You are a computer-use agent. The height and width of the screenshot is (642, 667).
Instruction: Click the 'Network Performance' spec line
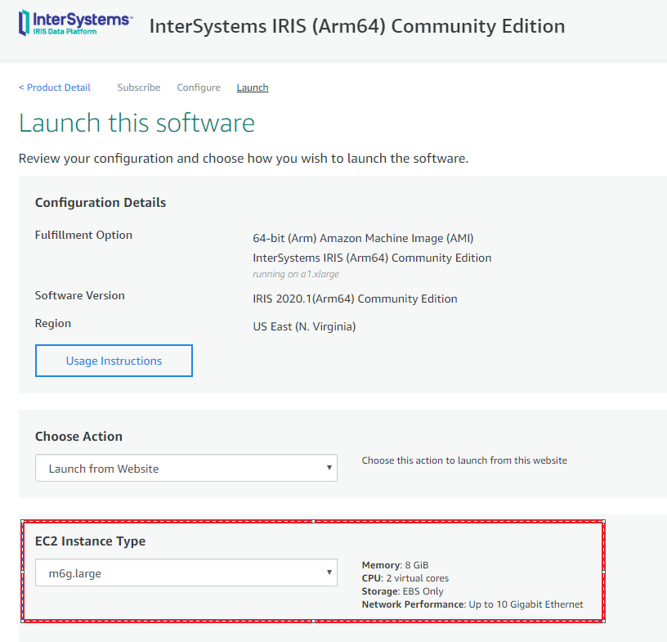coord(472,604)
